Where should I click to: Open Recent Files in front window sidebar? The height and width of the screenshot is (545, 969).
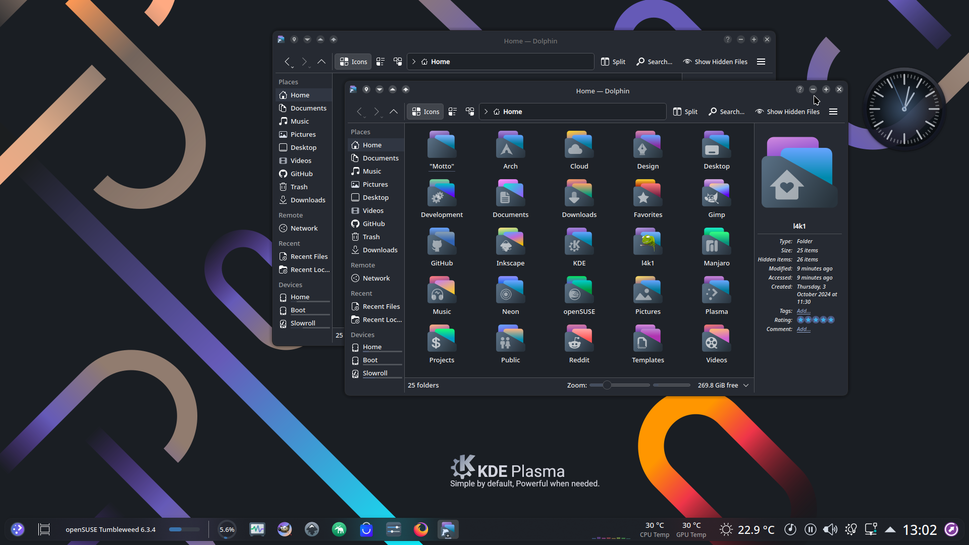(376, 306)
